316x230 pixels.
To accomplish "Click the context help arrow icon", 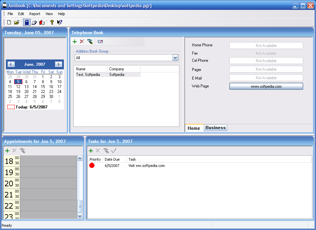I will tap(60, 22).
